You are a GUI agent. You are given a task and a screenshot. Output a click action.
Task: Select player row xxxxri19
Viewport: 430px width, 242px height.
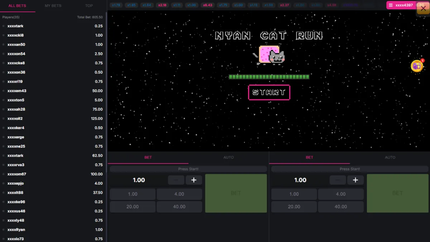[x=53, y=82]
